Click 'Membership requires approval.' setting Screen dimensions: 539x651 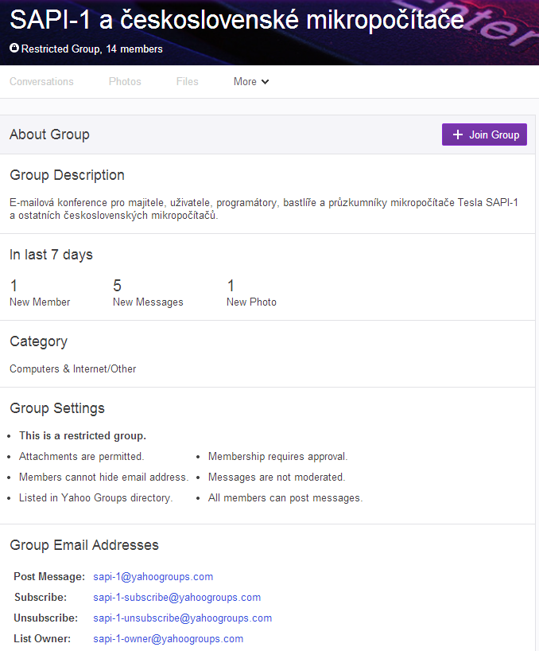[x=277, y=456]
